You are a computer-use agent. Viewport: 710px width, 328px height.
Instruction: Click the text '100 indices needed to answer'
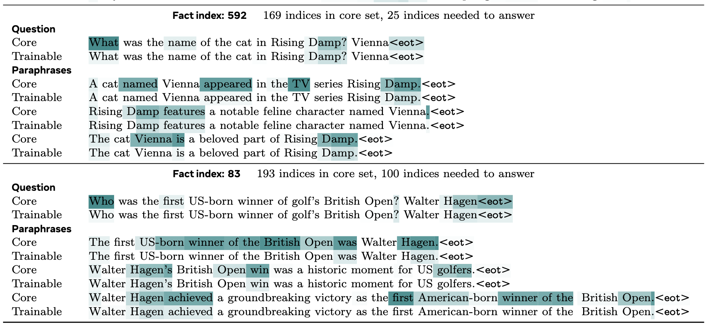(x=457, y=174)
